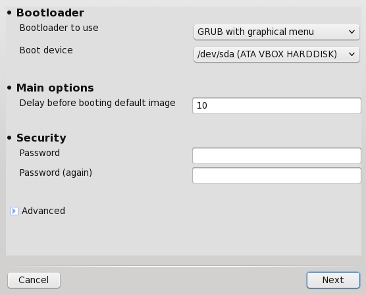
Task: Click the chevron arrow on /dev/sda dropdown
Action: tap(352, 54)
